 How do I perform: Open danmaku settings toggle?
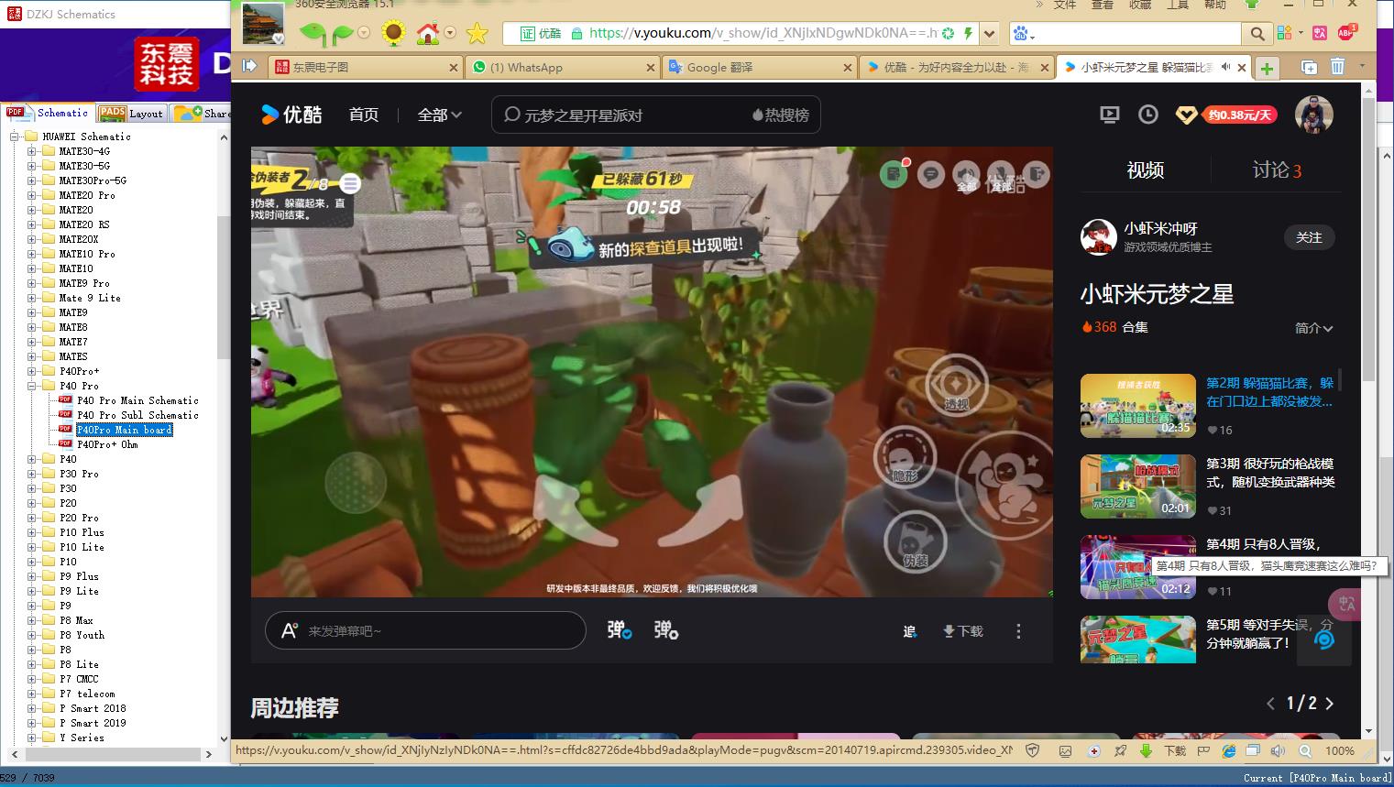click(x=666, y=630)
